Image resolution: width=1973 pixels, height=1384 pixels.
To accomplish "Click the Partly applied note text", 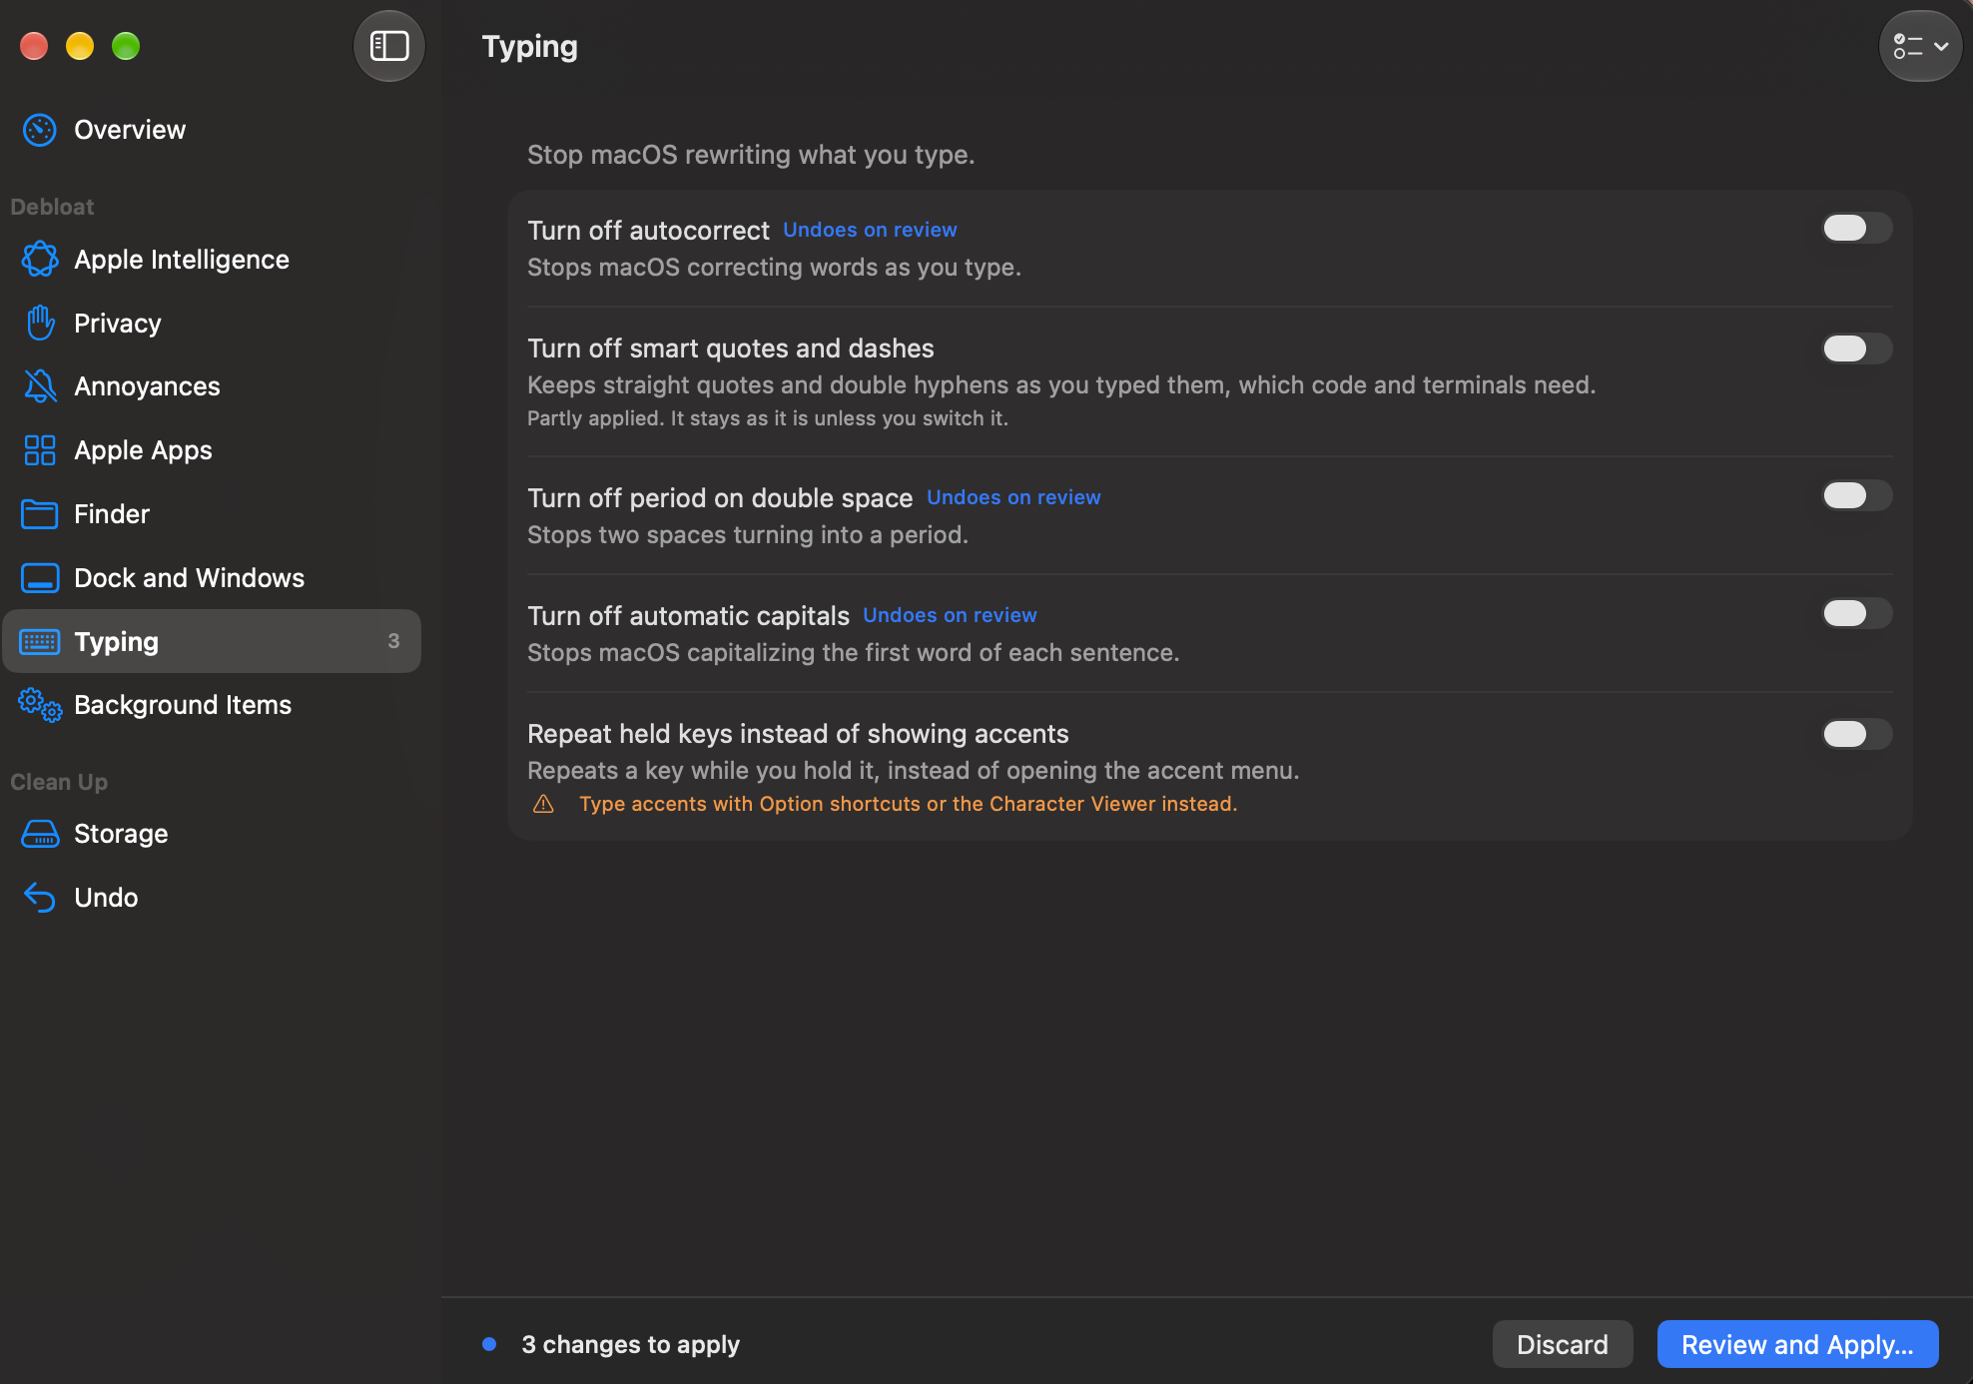I will (768, 418).
